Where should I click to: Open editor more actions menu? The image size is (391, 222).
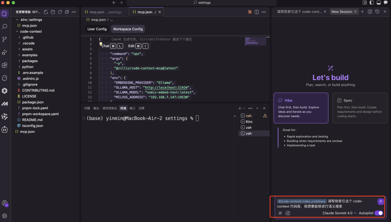tap(264, 12)
